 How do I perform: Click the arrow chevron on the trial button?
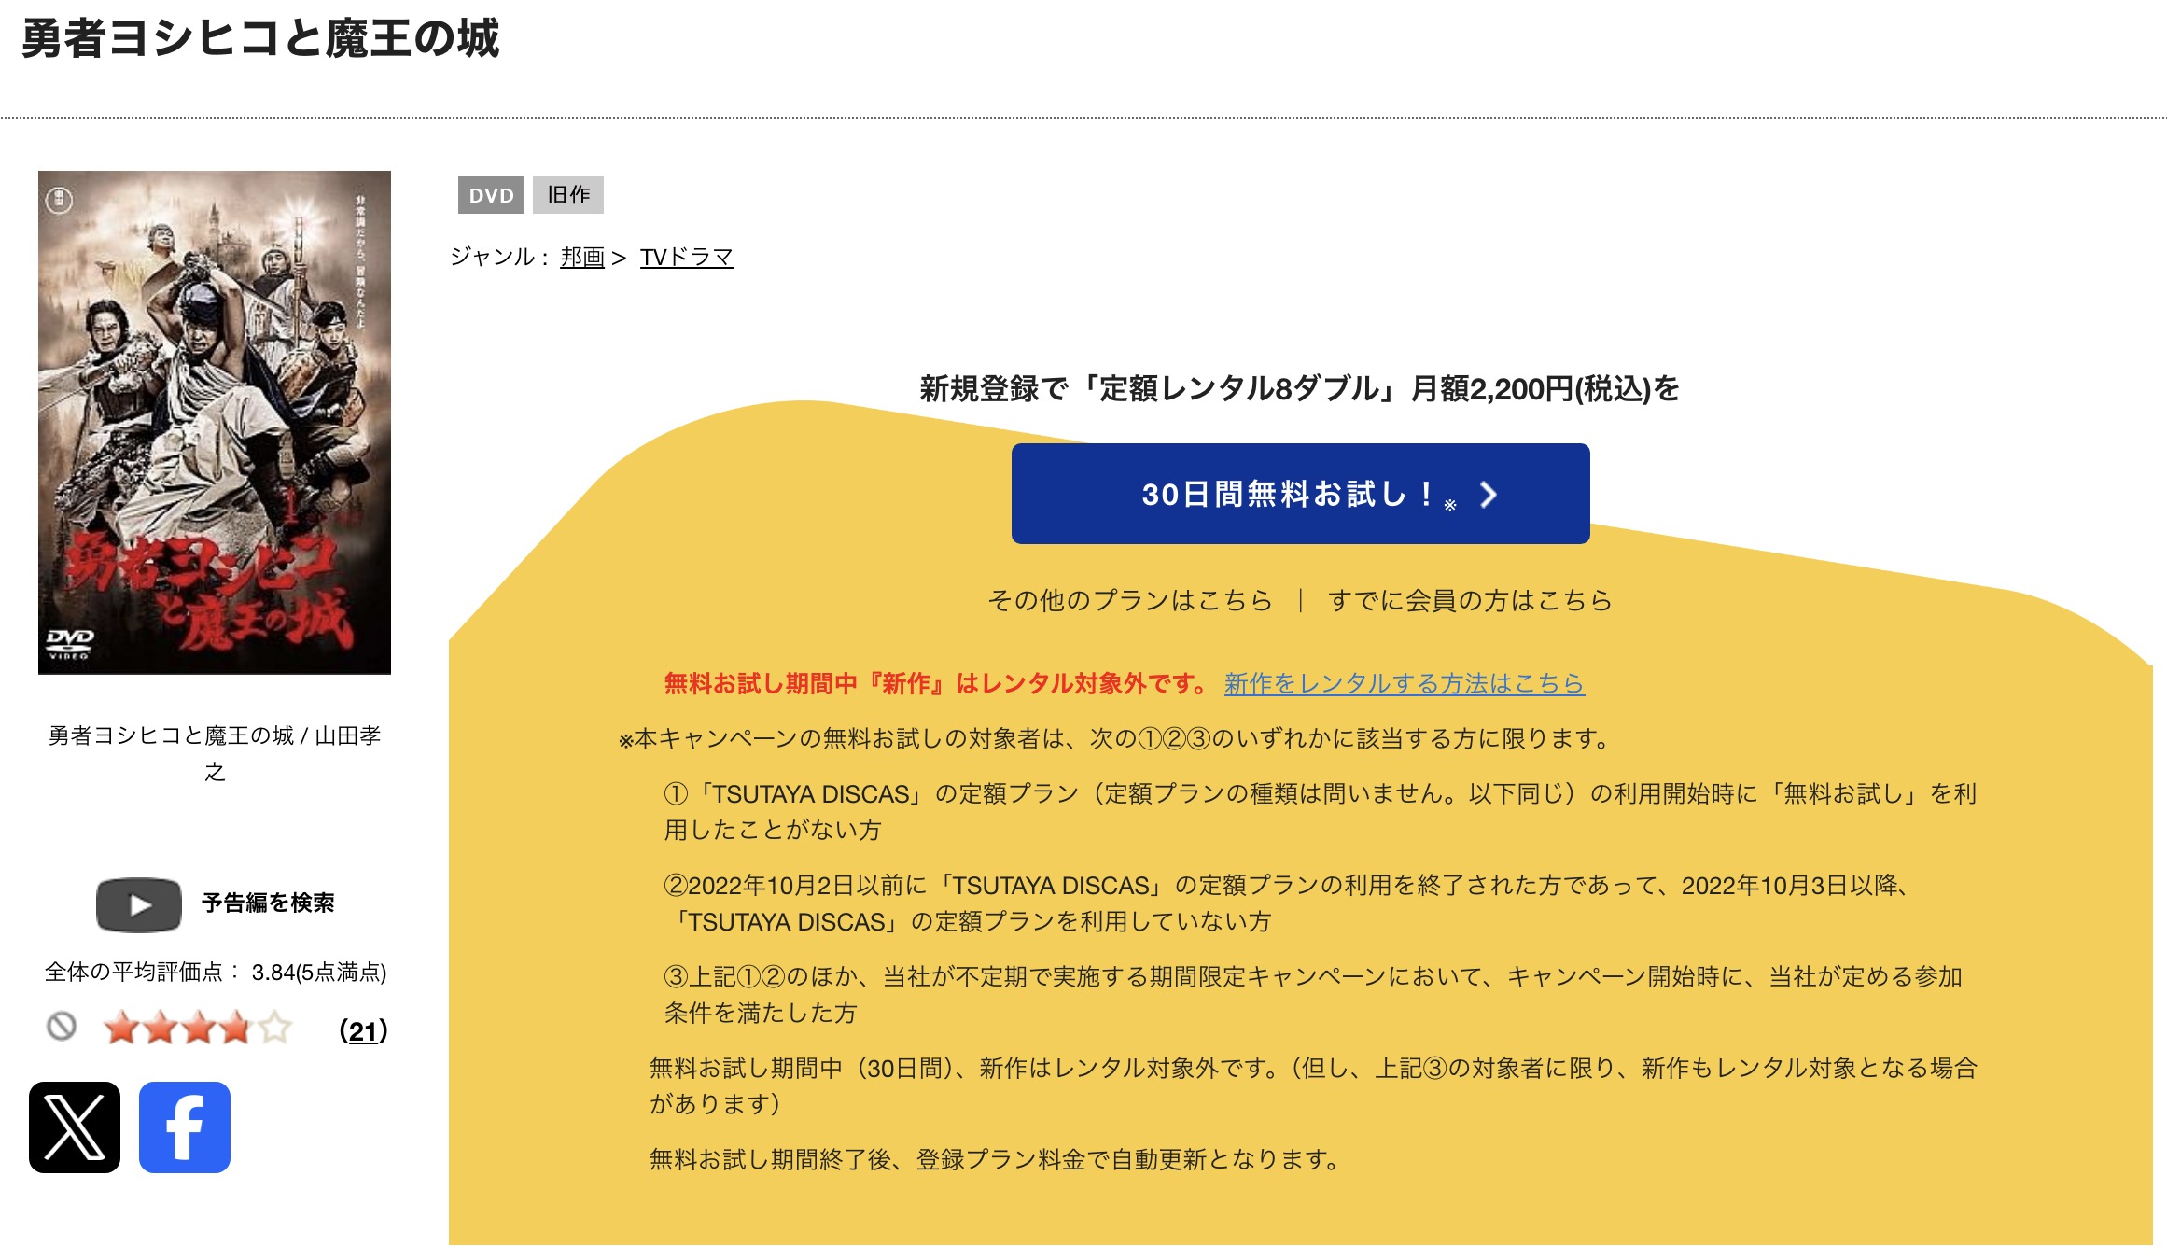tap(1489, 495)
